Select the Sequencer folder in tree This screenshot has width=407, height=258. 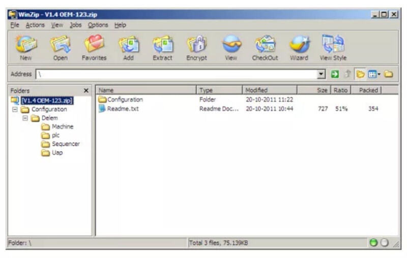(x=66, y=144)
